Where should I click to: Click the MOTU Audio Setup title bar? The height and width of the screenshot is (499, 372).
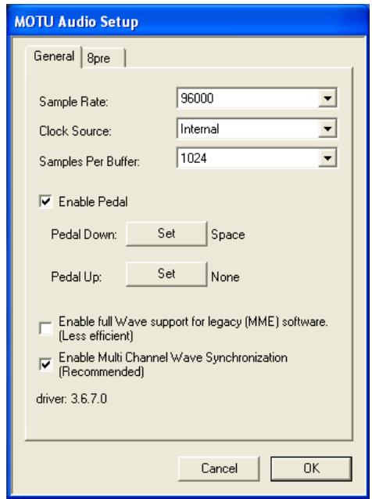[x=186, y=22]
